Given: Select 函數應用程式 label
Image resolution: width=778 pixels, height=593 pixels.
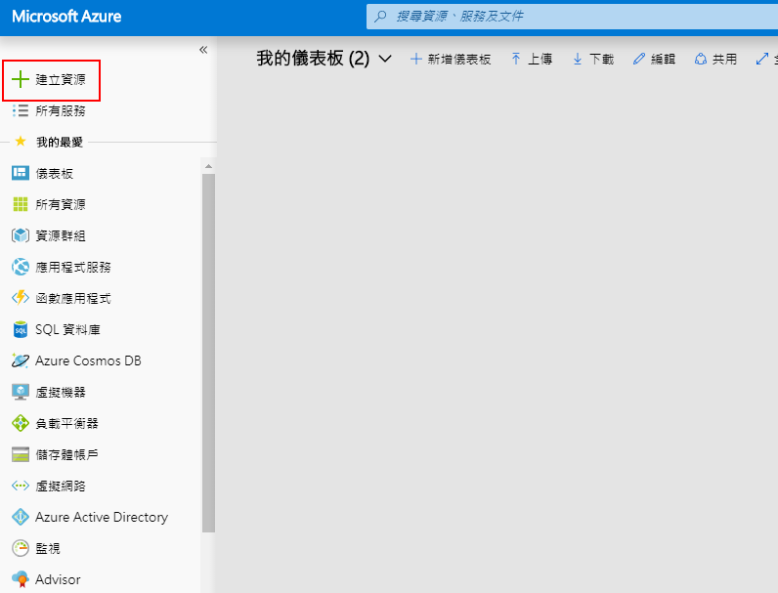Looking at the screenshot, I should coord(73,298).
